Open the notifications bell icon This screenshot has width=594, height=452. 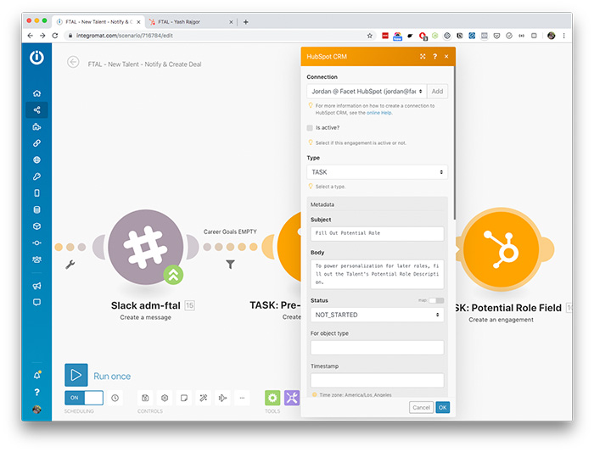(x=37, y=375)
